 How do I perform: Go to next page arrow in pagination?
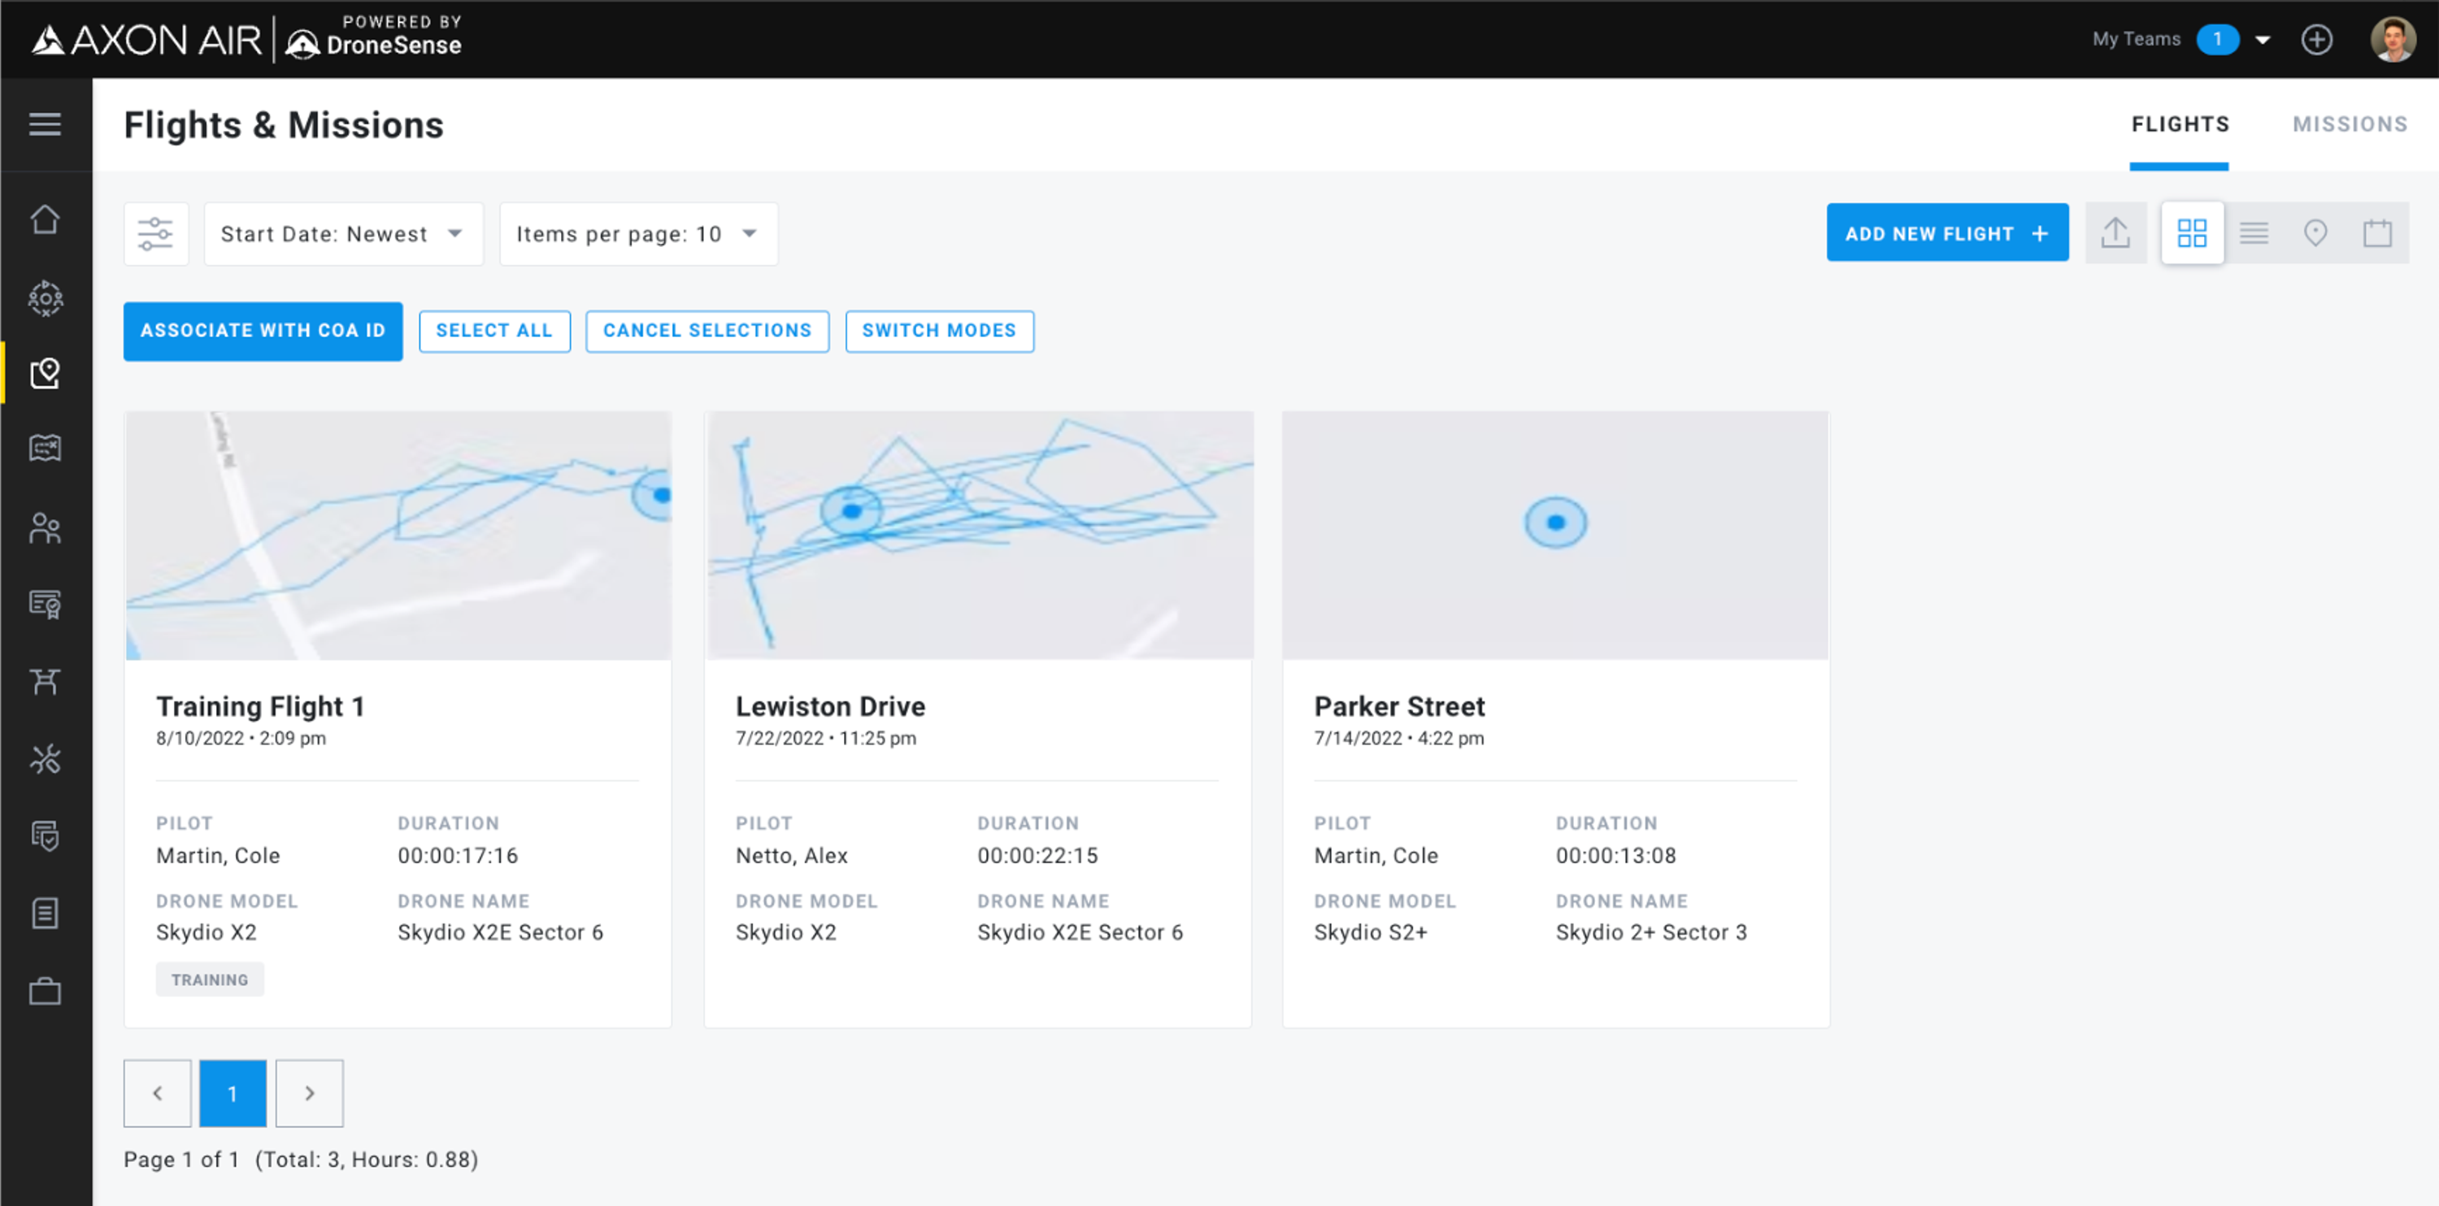coord(309,1092)
